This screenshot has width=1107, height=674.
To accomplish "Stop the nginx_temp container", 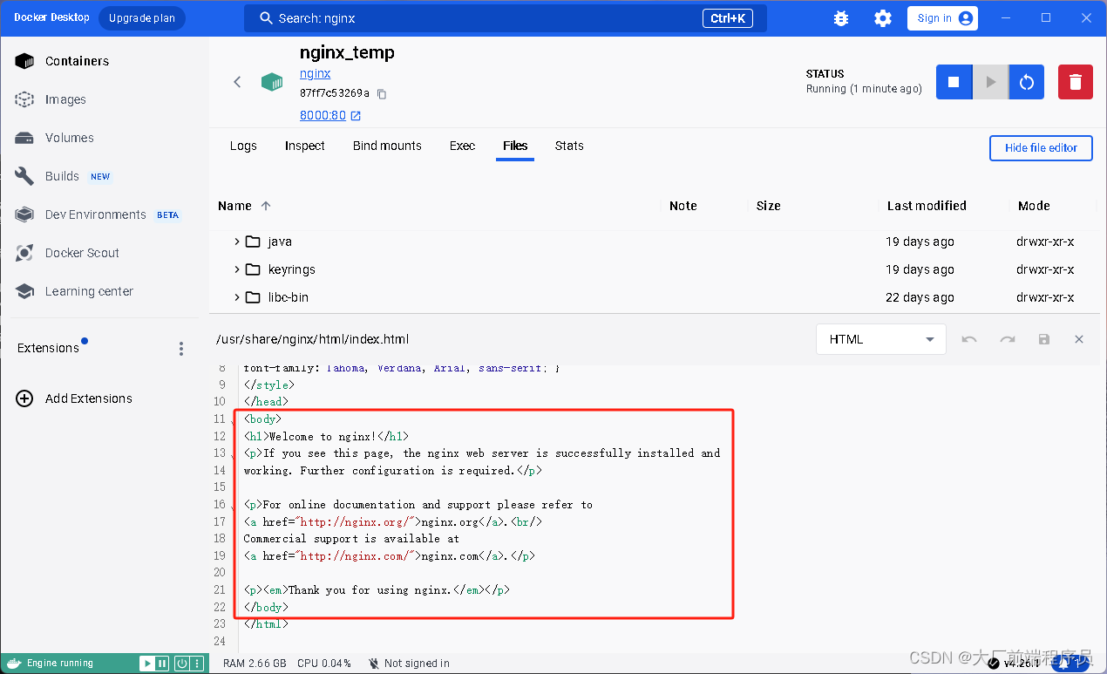I will [x=953, y=81].
